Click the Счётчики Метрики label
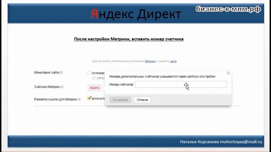The image size is (271, 152). (47, 87)
